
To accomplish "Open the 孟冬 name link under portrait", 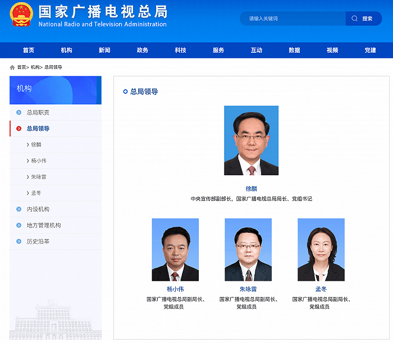I will coord(321,289).
